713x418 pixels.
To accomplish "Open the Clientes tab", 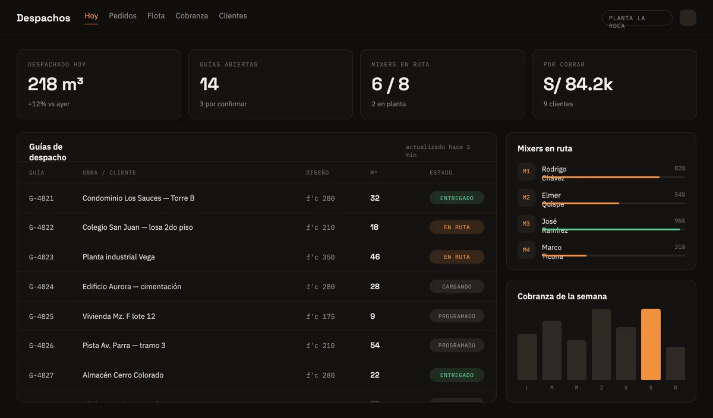I will tap(233, 16).
